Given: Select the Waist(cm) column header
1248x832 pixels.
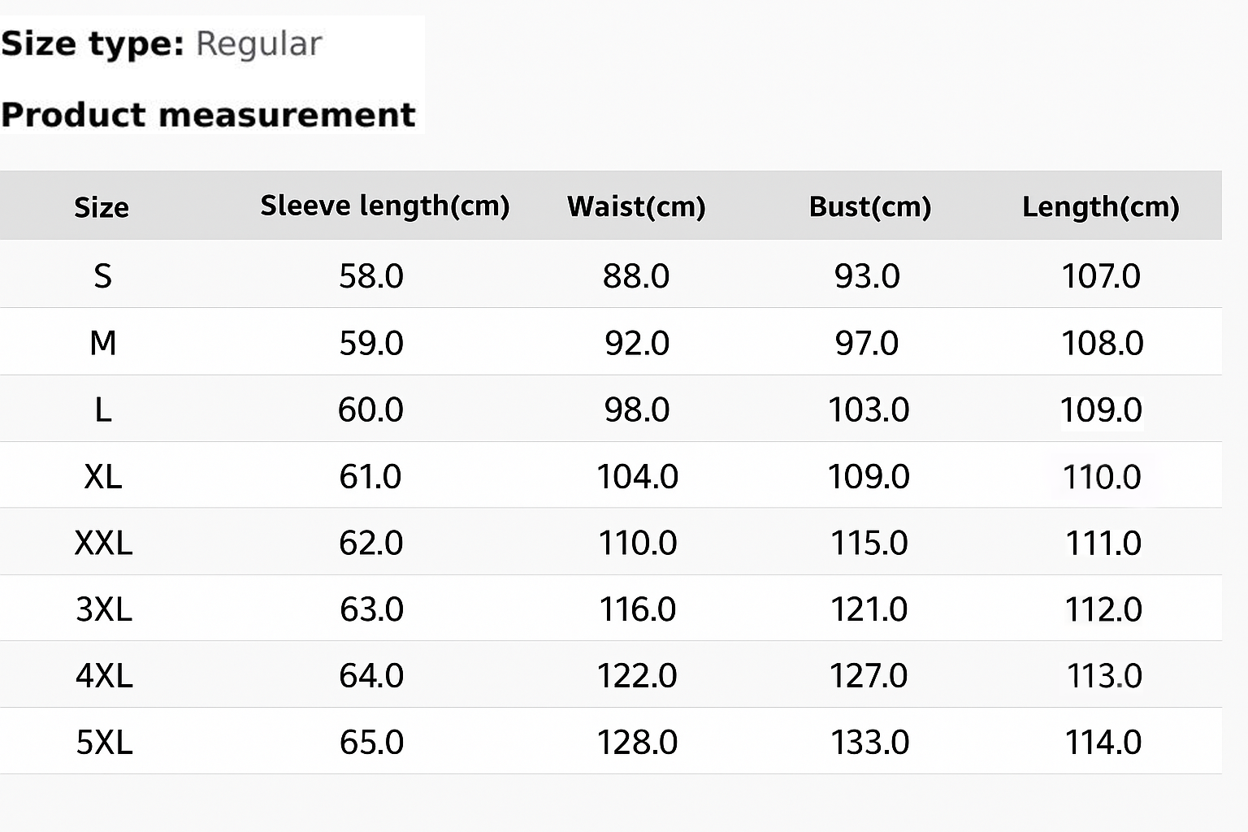Looking at the screenshot, I should [636, 206].
